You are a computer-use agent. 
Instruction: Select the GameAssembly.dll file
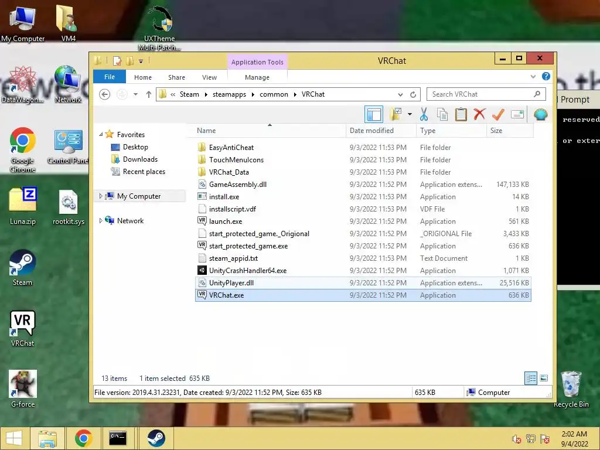click(363, 185)
